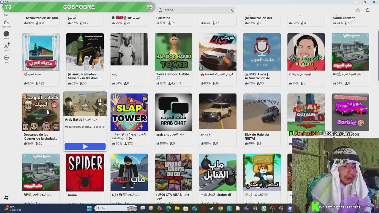Click the 'Araña' game title
Viewport: 379px width, 213px height.
point(72,195)
